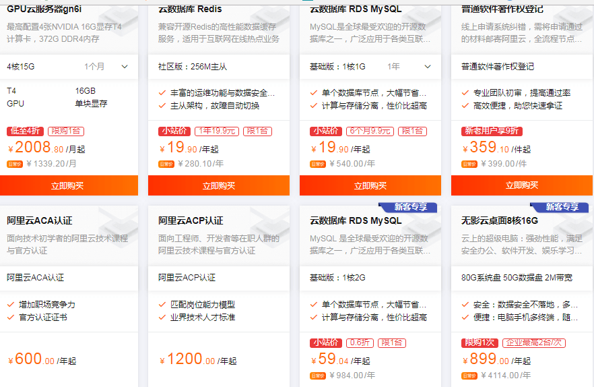Screen dimensions: 594x387
Task: Click the 小站价 tag beside 0.6折
Action: tap(326, 343)
